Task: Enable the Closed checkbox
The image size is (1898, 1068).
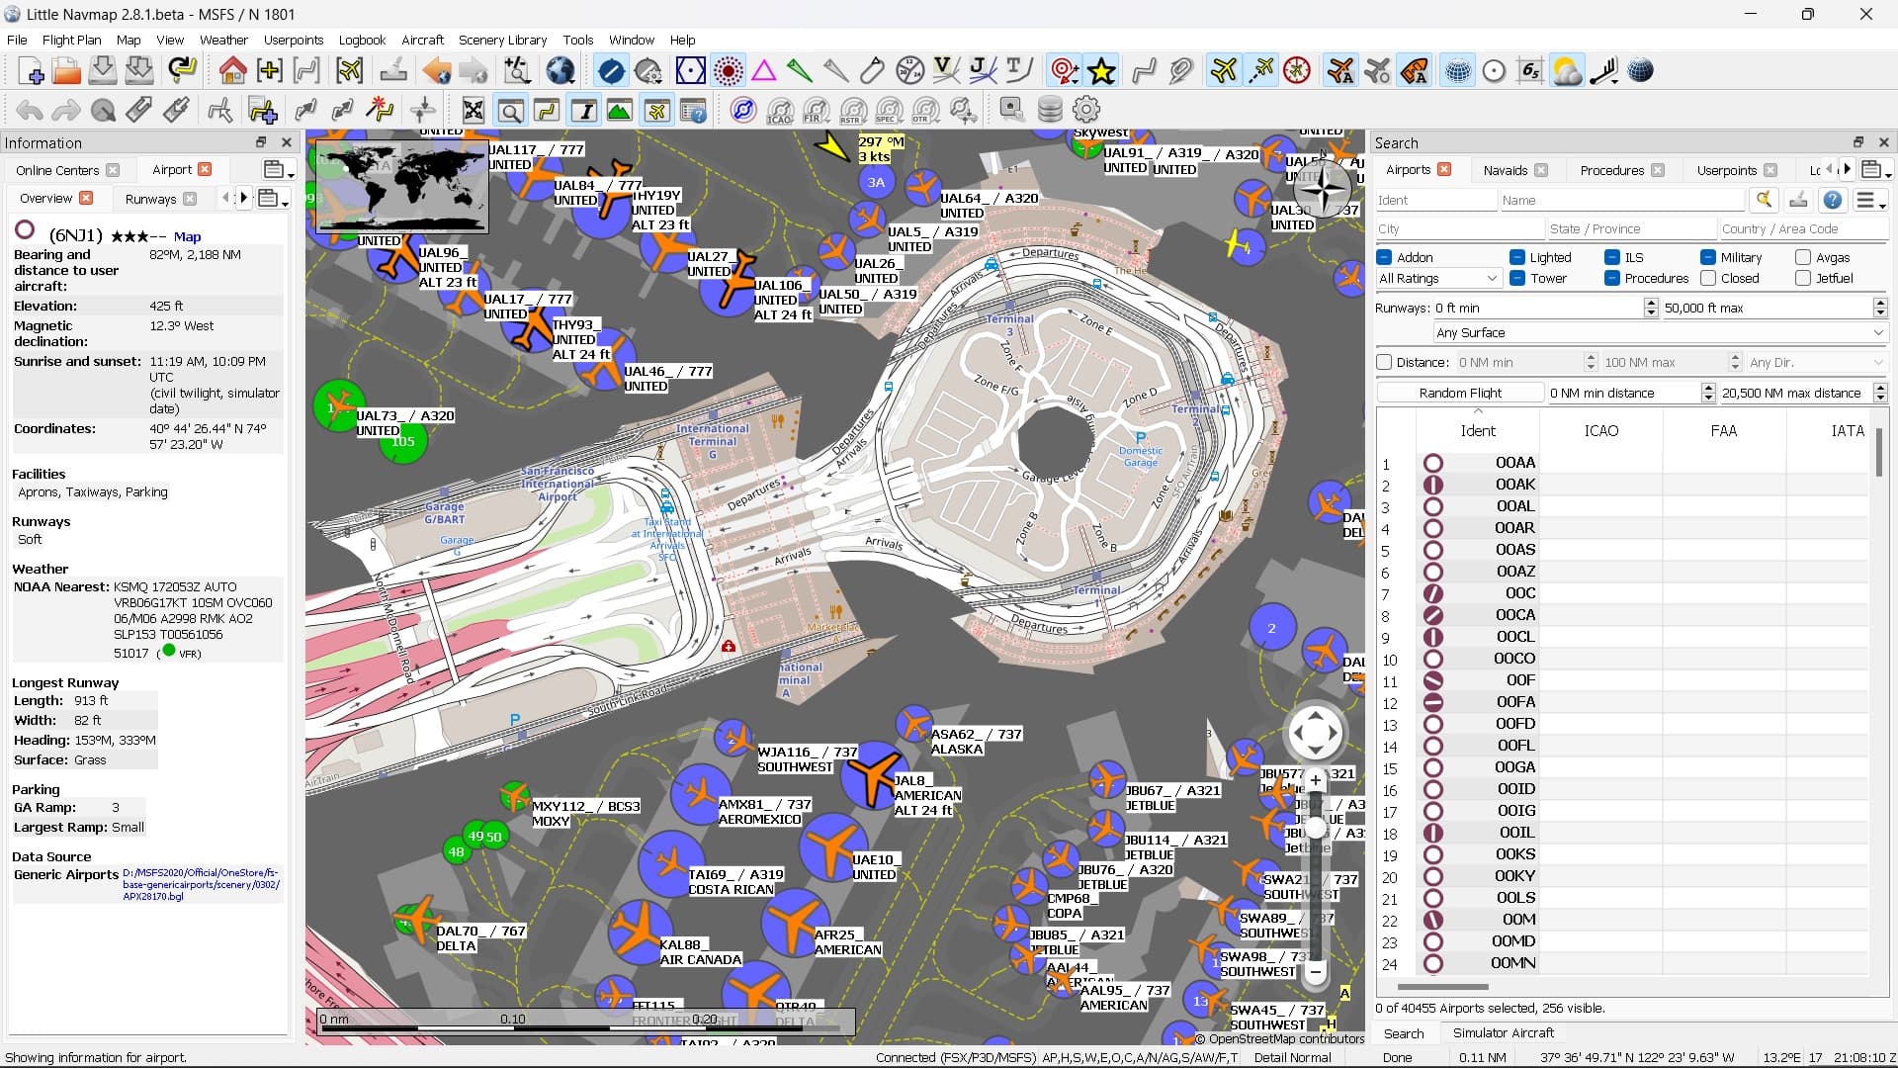Action: [x=1707, y=278]
